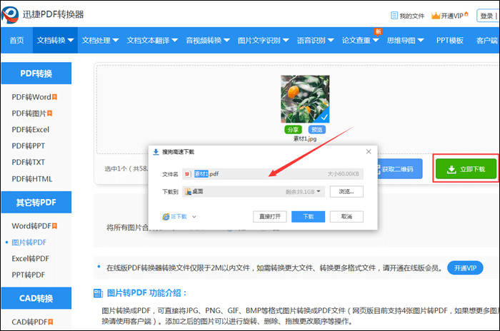Click the 获取二维码 button
500x331 pixels.
click(x=399, y=169)
